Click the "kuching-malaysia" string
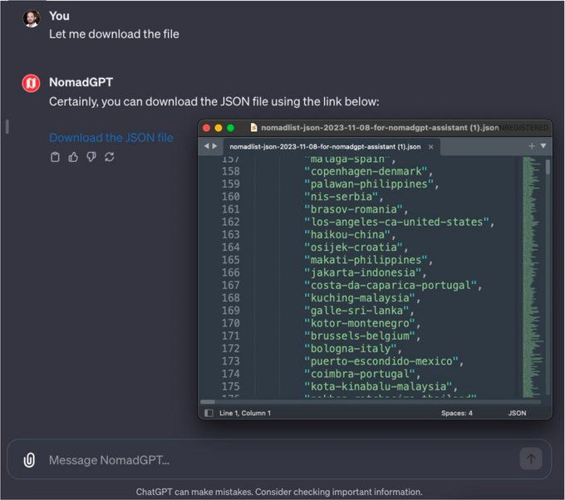 coord(360,298)
